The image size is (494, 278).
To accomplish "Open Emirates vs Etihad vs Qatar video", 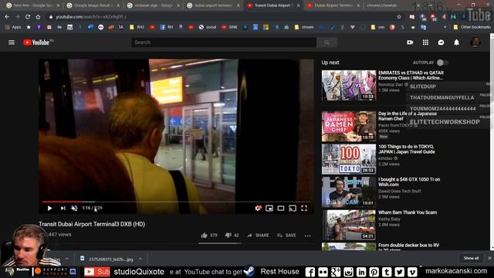I will (411, 75).
